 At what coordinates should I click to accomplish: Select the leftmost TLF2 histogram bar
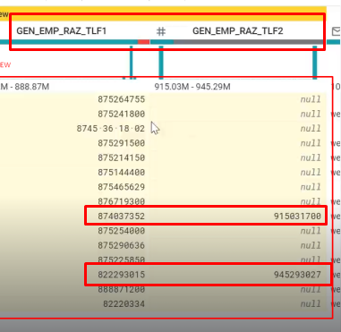161,63
